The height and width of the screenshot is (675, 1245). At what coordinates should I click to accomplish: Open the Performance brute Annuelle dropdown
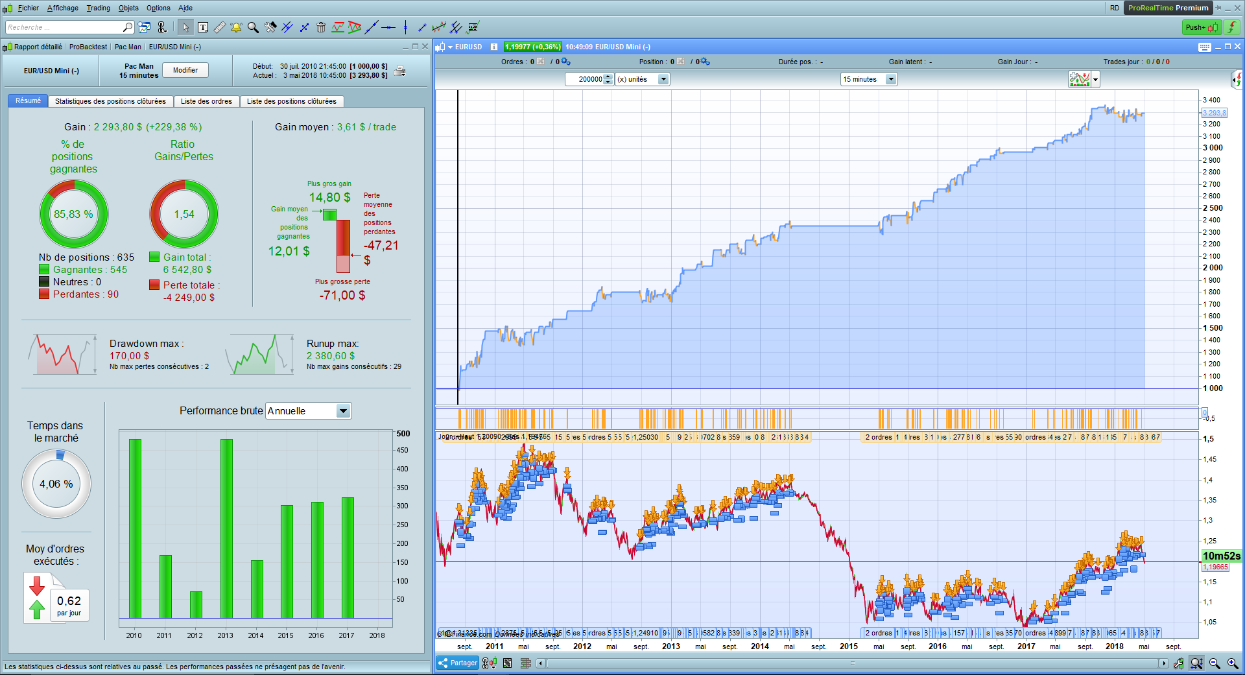click(x=309, y=410)
